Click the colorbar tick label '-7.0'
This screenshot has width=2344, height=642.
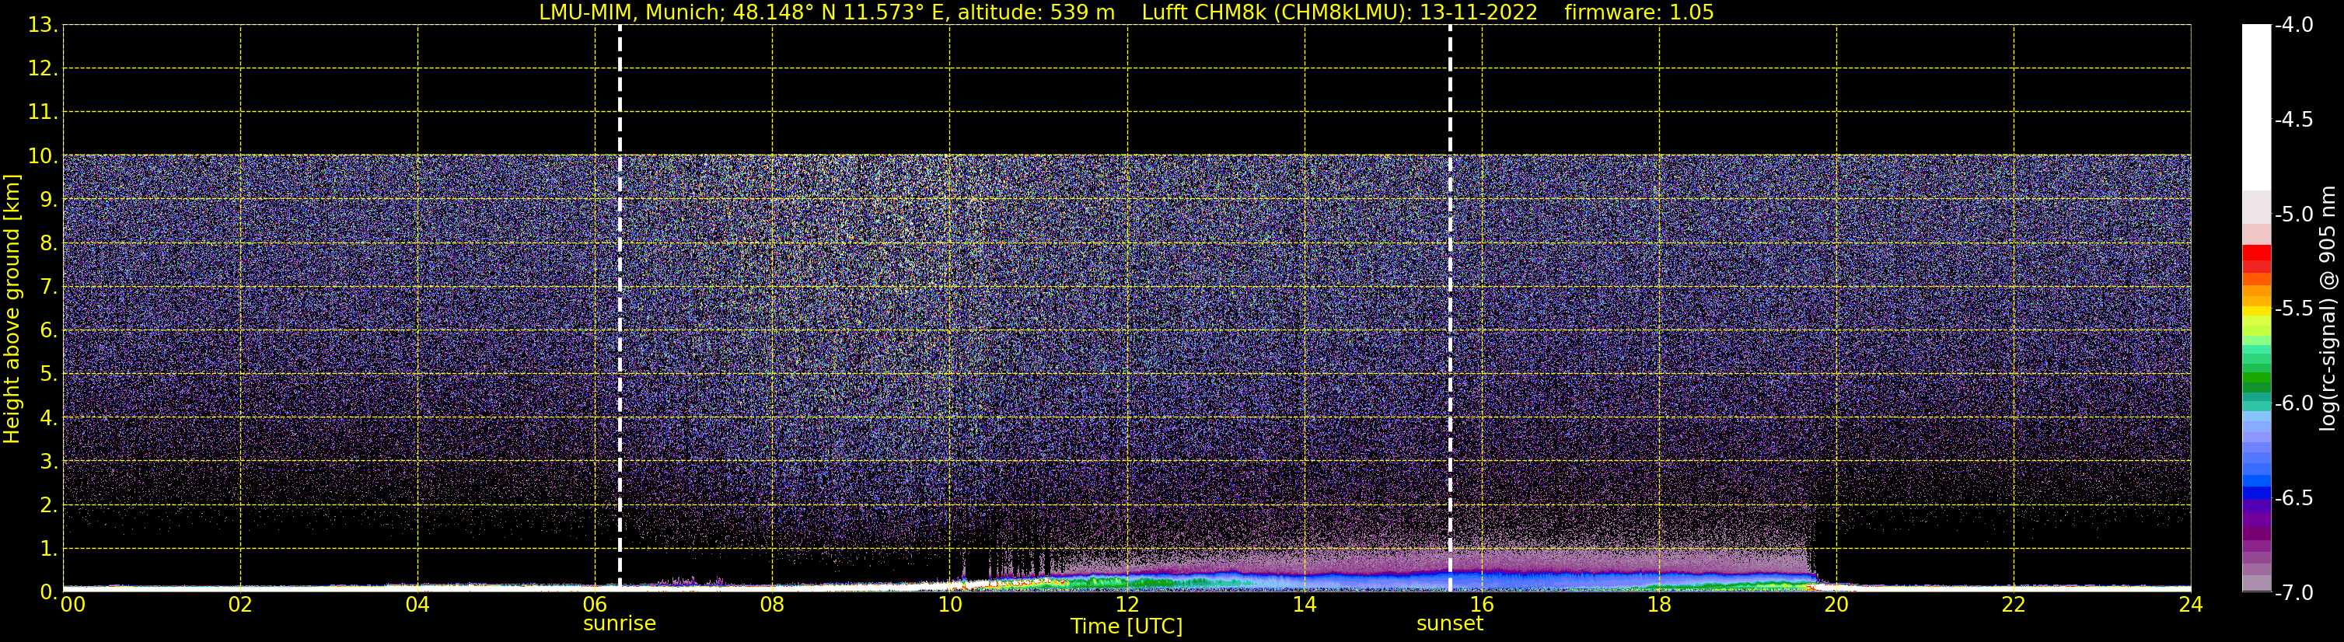[2293, 593]
